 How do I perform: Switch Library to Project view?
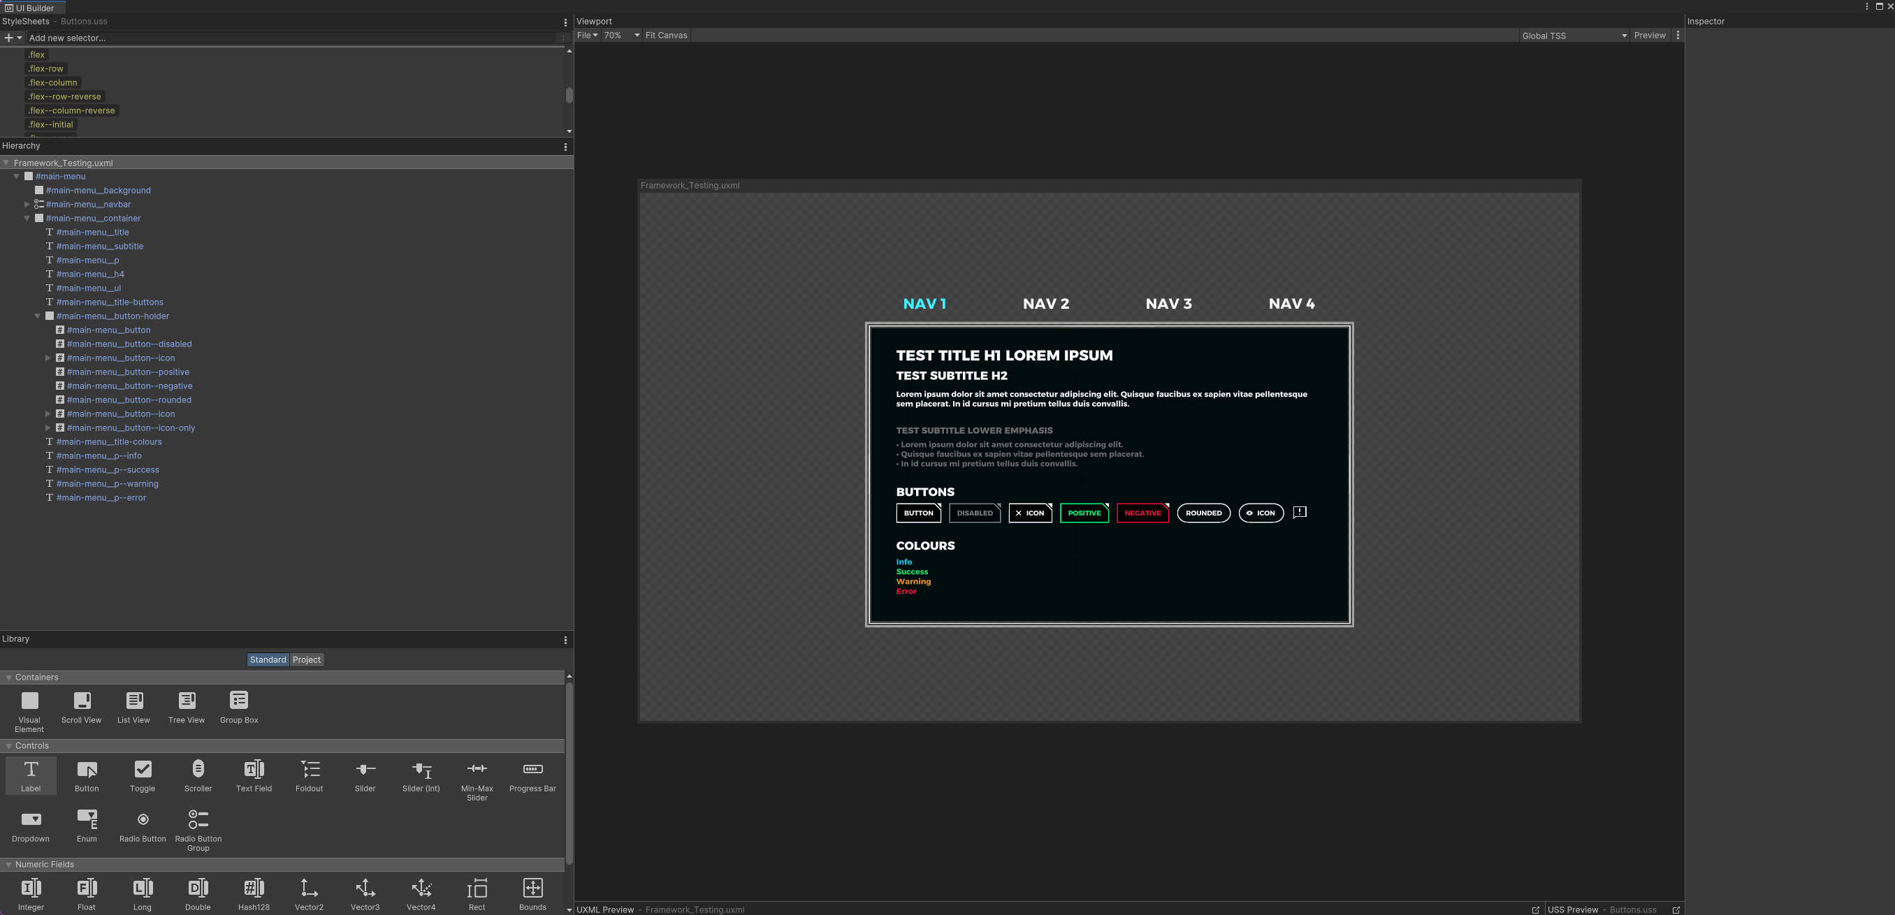pyautogui.click(x=306, y=660)
